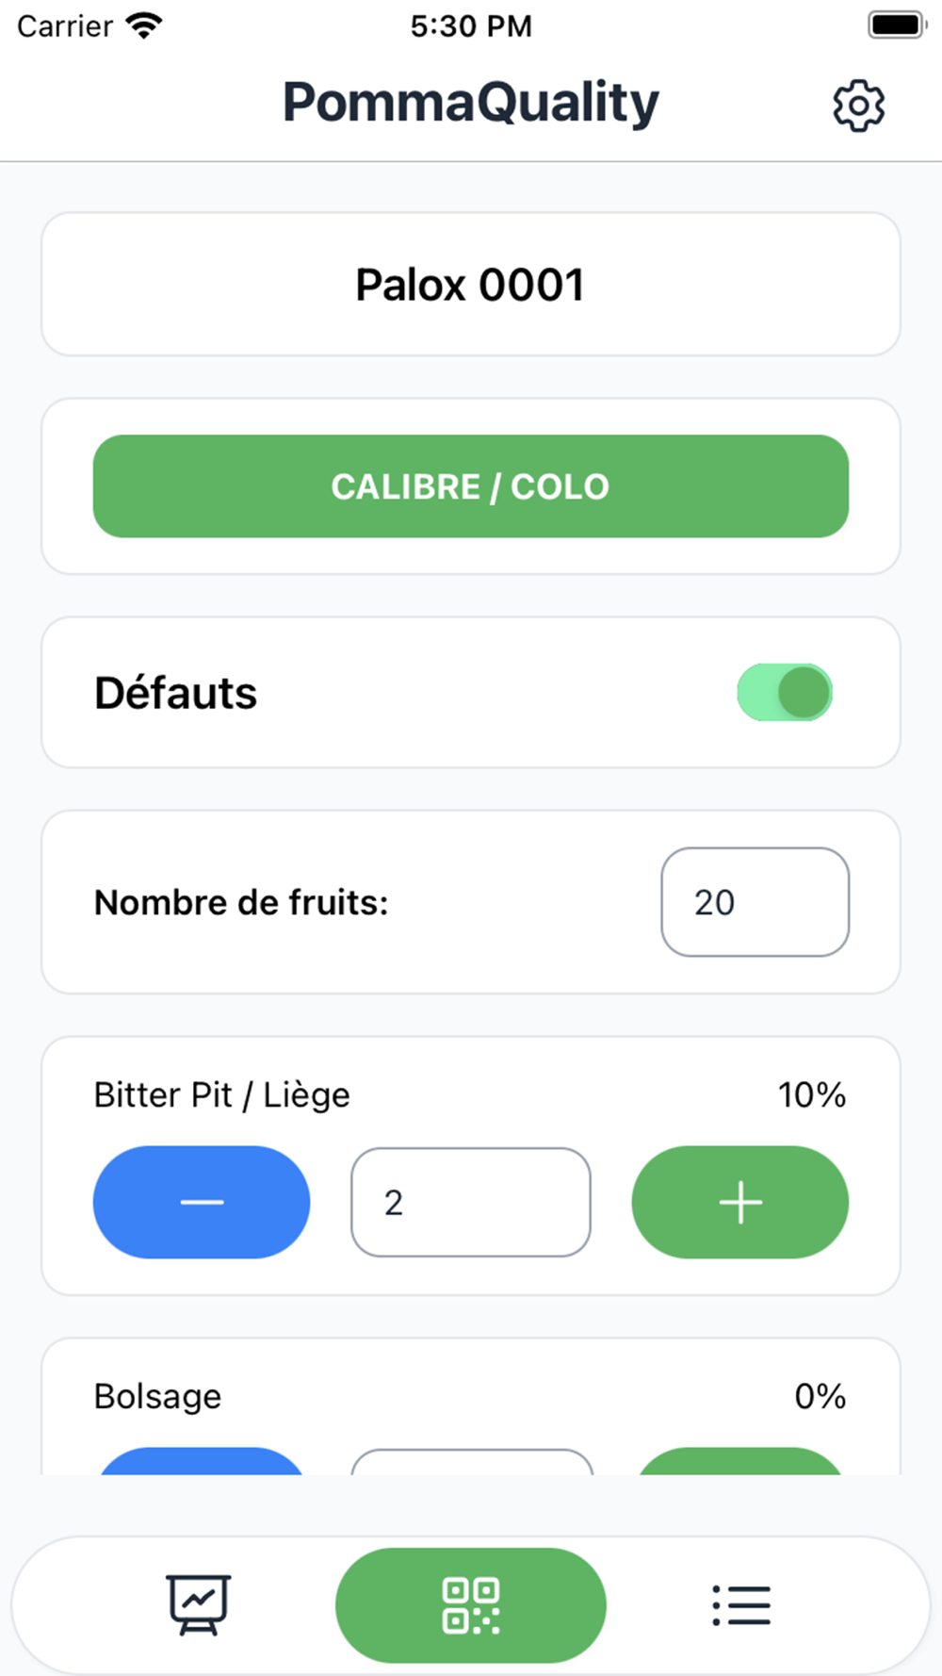Edit the Bitter Pit / Liège value field

pos(471,1202)
